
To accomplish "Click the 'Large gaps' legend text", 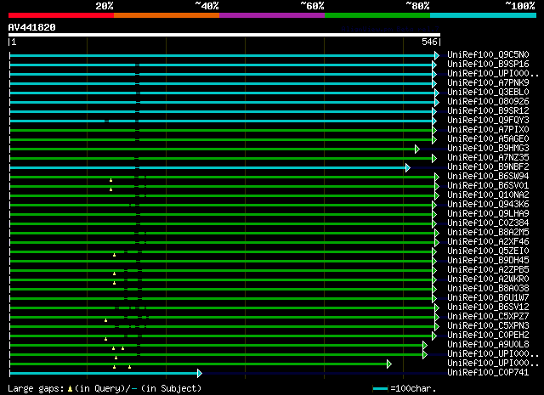I will pos(36,389).
